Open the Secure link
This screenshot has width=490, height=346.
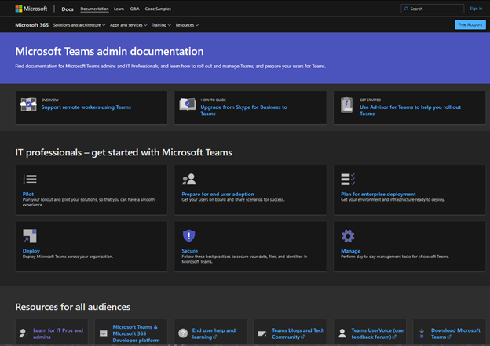[x=190, y=251]
